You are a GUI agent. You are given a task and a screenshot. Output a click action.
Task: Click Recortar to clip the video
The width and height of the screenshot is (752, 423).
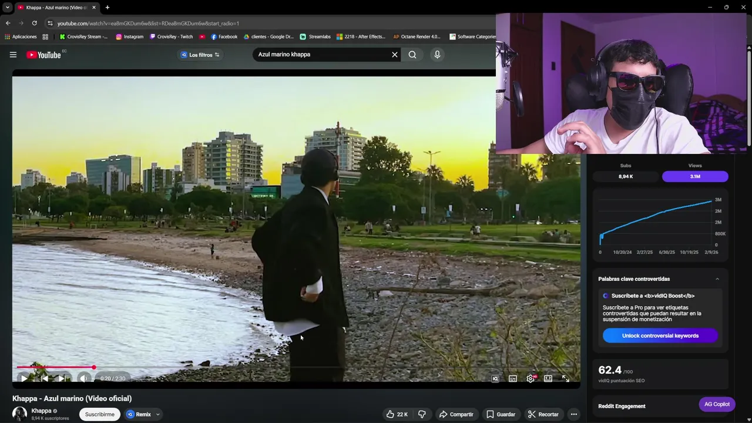[x=543, y=414]
